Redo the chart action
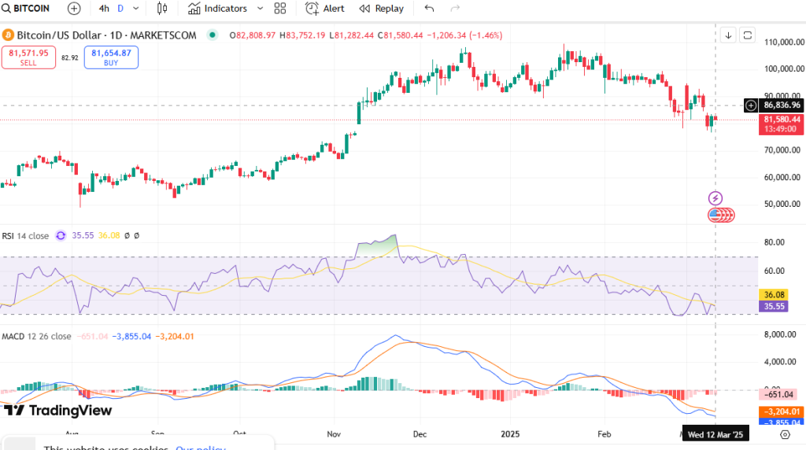 coord(455,8)
